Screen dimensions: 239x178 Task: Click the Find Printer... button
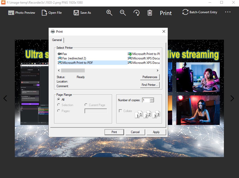[x=150, y=85]
